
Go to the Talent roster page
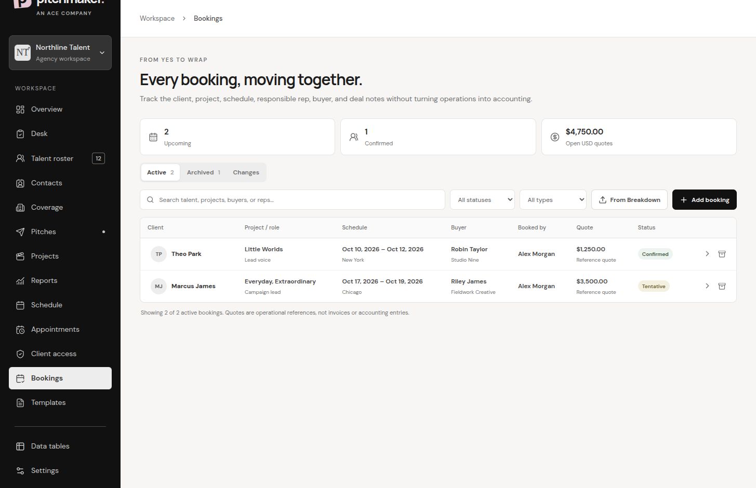click(x=60, y=158)
